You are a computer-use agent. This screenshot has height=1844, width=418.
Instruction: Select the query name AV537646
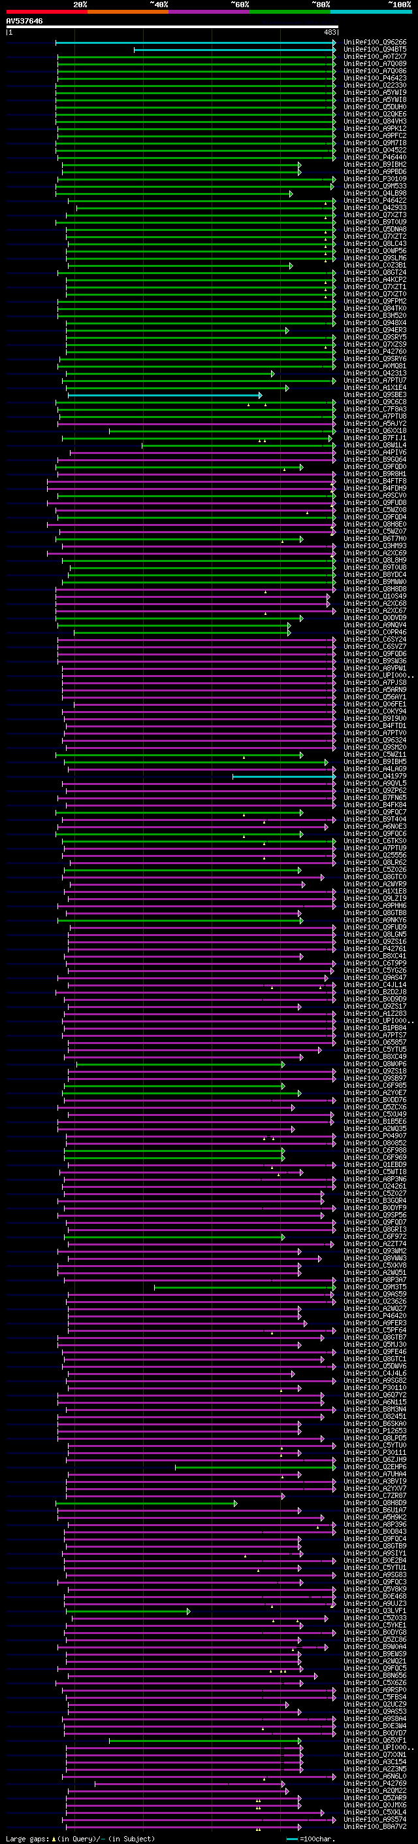24,22
